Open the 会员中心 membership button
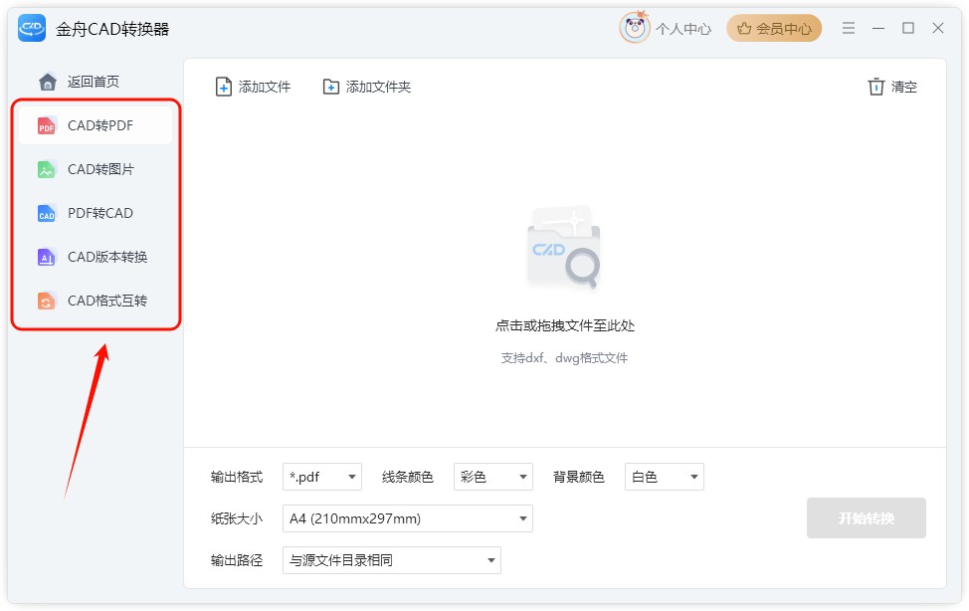969x611 pixels. [774, 28]
